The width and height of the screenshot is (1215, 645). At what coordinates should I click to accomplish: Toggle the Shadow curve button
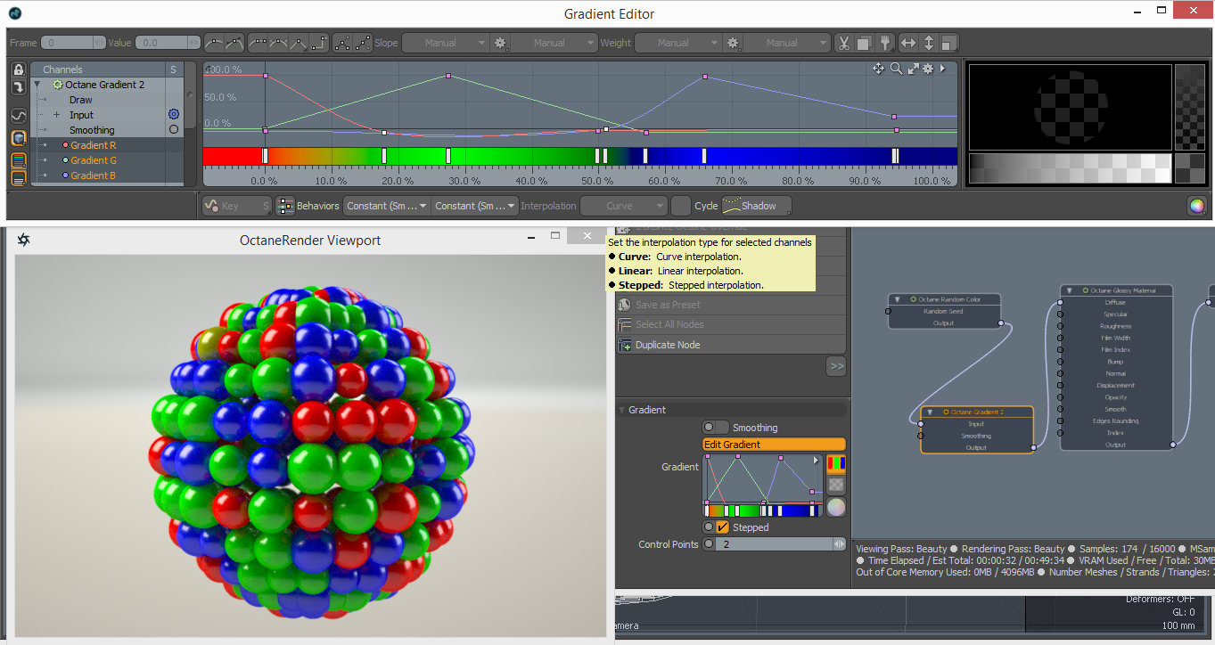click(756, 206)
